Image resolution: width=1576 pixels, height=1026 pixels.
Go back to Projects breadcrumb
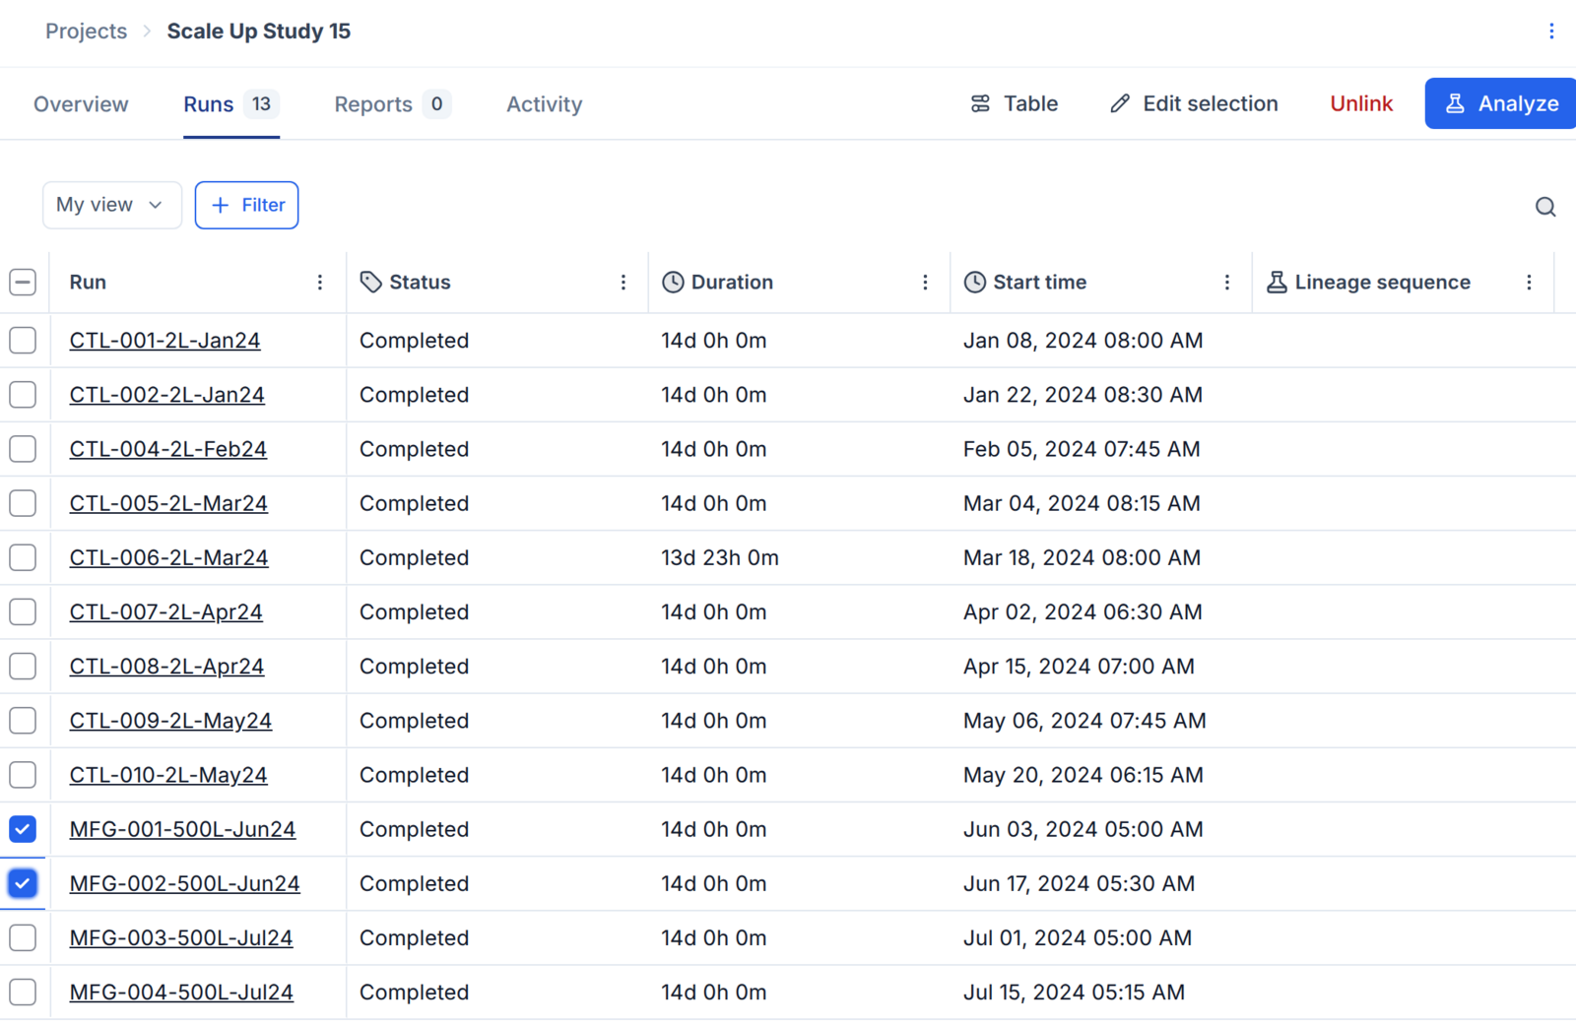click(87, 32)
